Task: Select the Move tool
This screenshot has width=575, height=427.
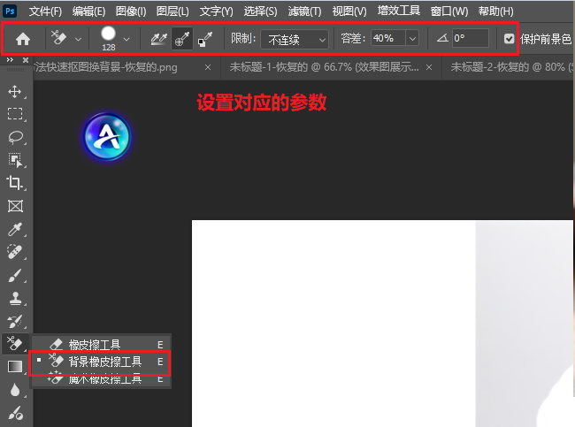Action: [x=15, y=91]
